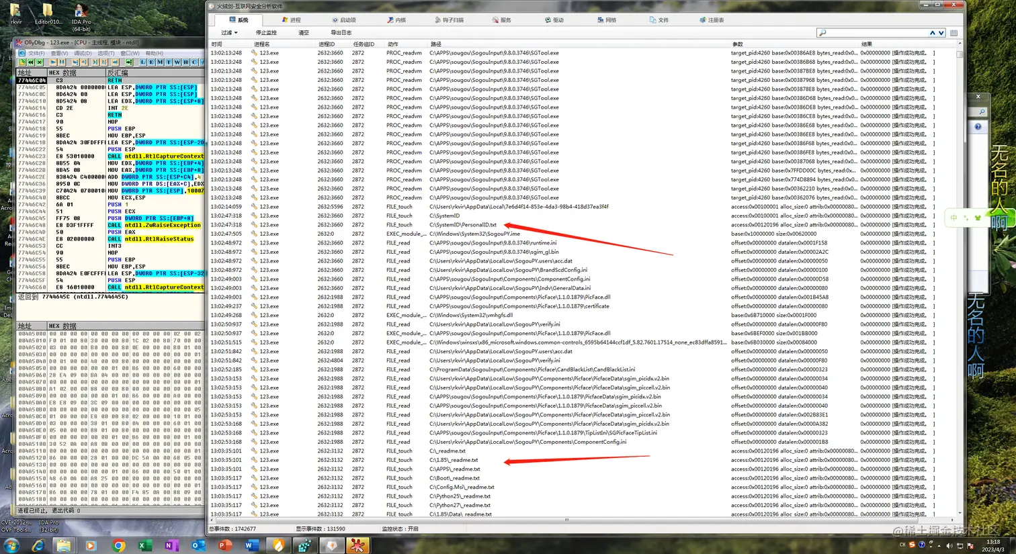
Task: Click the 停止监控 button
Action: [266, 32]
